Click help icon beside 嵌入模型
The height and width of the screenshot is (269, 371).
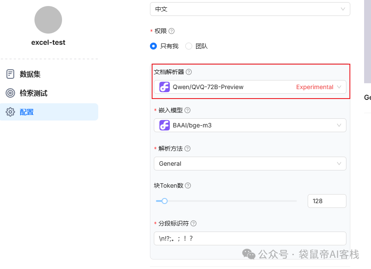click(187, 110)
